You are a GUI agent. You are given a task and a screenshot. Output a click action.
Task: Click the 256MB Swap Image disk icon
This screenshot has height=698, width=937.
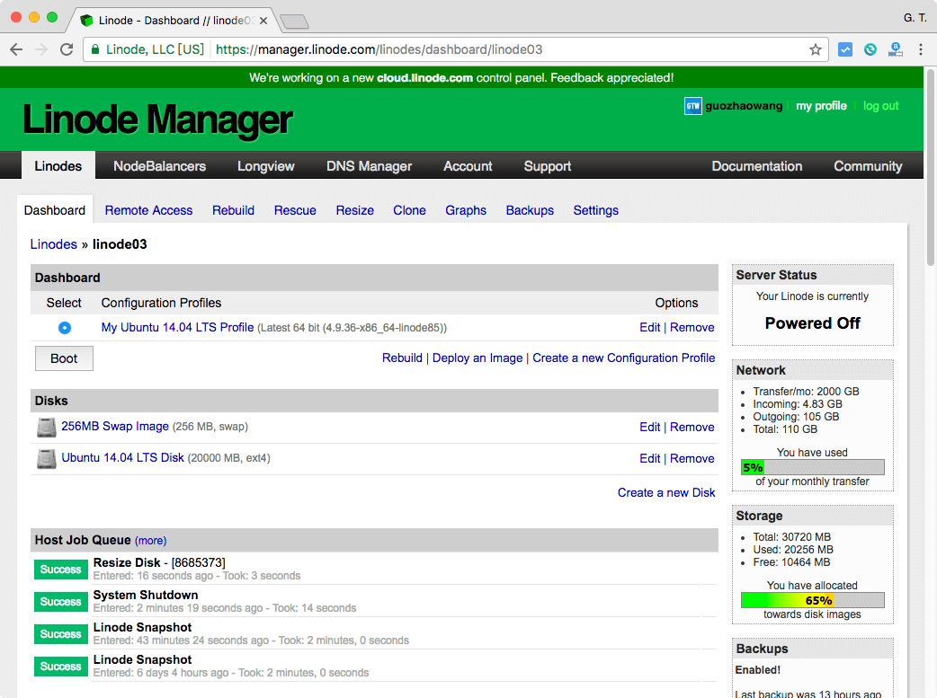tap(47, 428)
